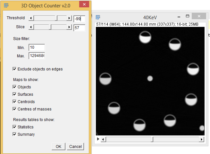210x154 pixels.
Task: Click left arrow of Slice slider
Action: tap(31, 28)
